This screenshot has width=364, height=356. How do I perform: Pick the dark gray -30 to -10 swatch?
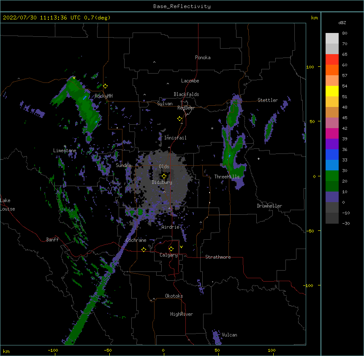pyautogui.click(x=332, y=218)
